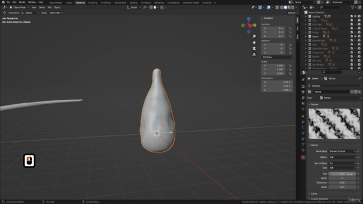Open the Noise Basis Blender Original dropdown
The height and width of the screenshot is (204, 363).
pyautogui.click(x=343, y=151)
